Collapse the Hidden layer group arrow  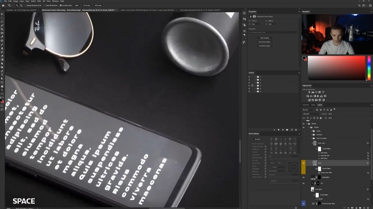coord(309,127)
